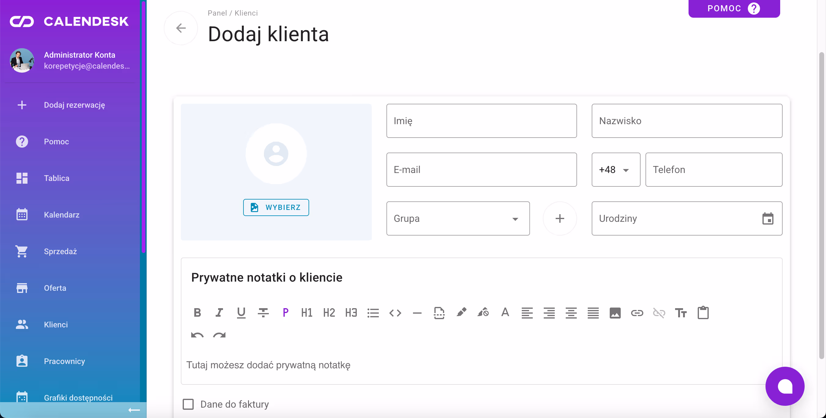Insert an image into the client note
The height and width of the screenshot is (418, 826).
(615, 313)
